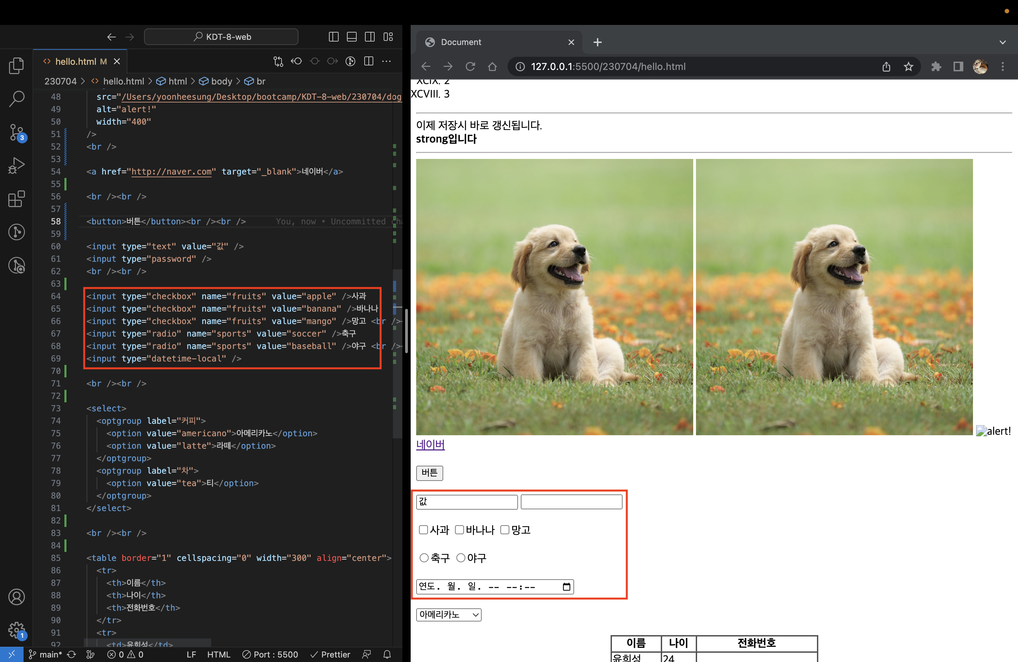
Task: Open the HTML language mode selector
Action: [218, 654]
